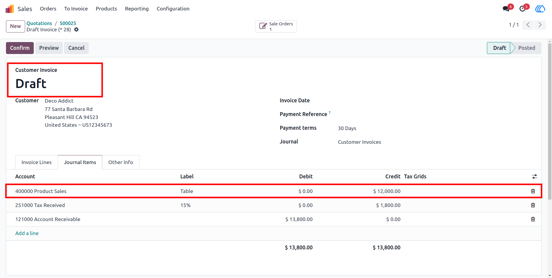Click the 15% label cell
The width and height of the screenshot is (552, 278).
[x=185, y=205]
